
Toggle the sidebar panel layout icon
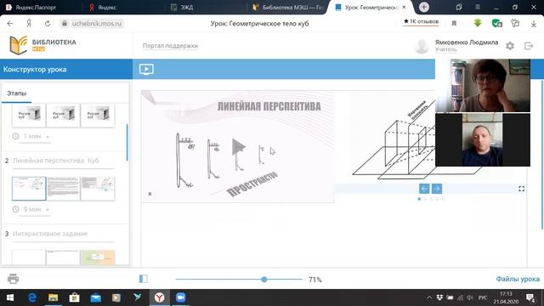144,279
